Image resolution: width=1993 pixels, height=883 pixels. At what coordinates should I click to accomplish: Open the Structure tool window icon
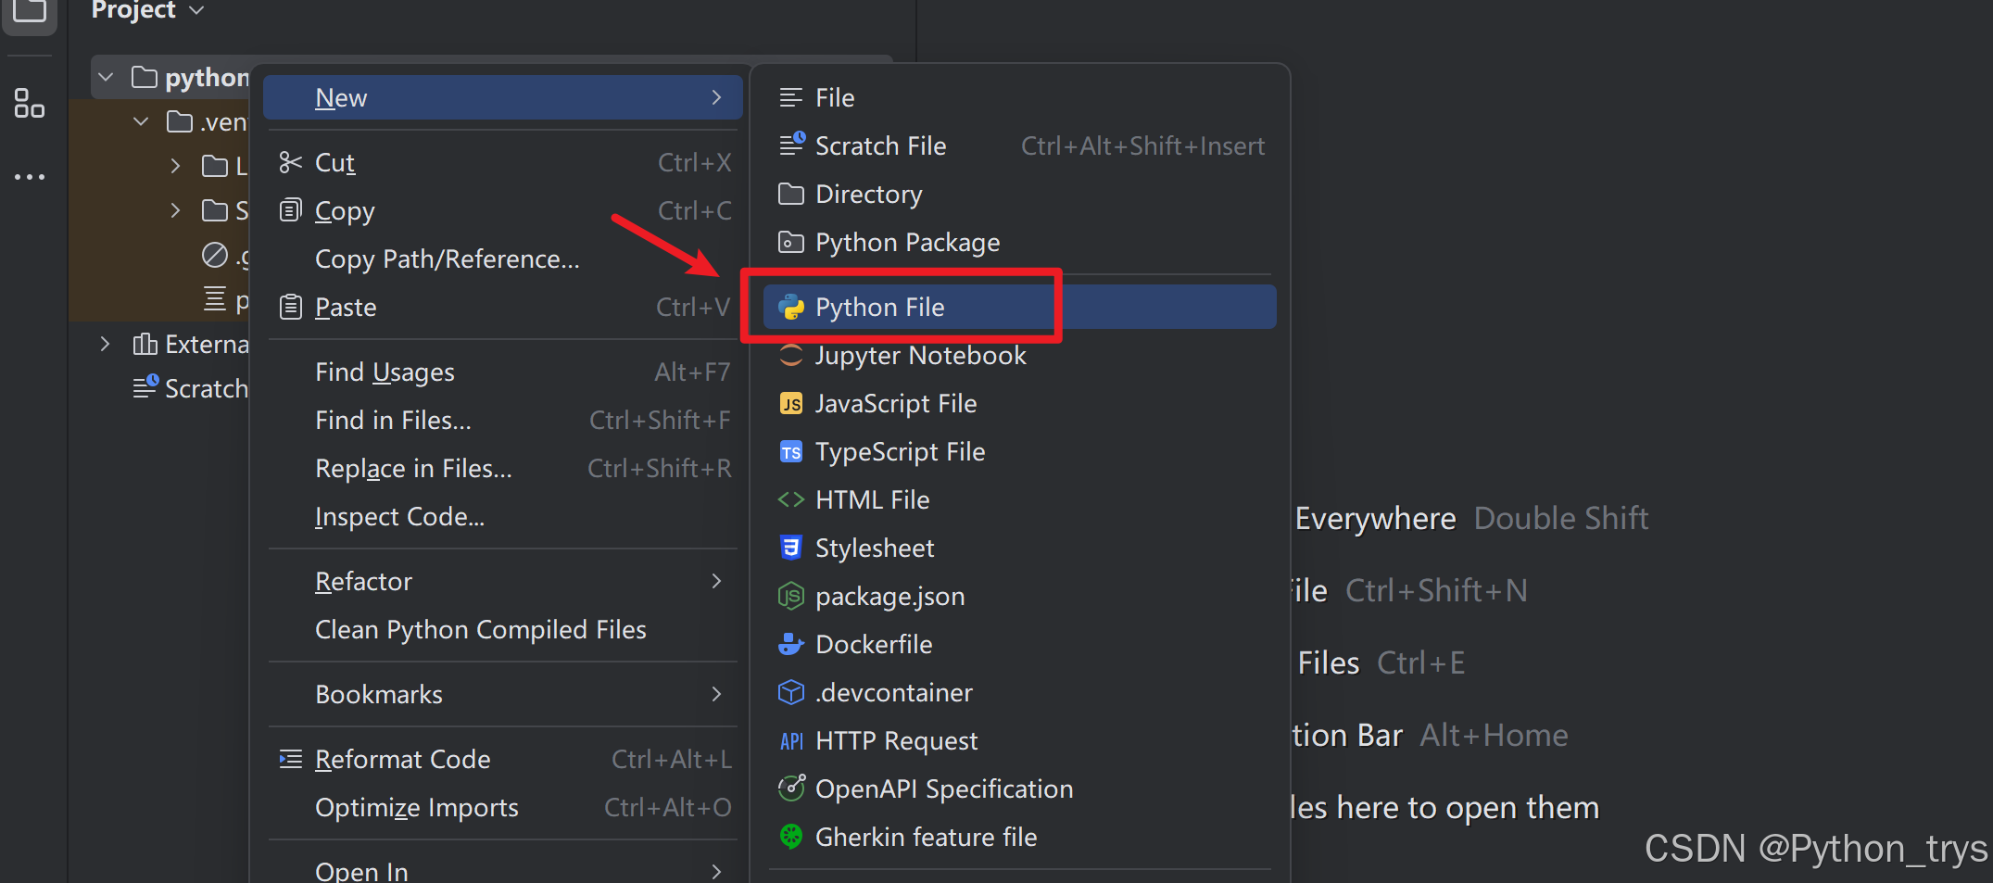pos(29,104)
